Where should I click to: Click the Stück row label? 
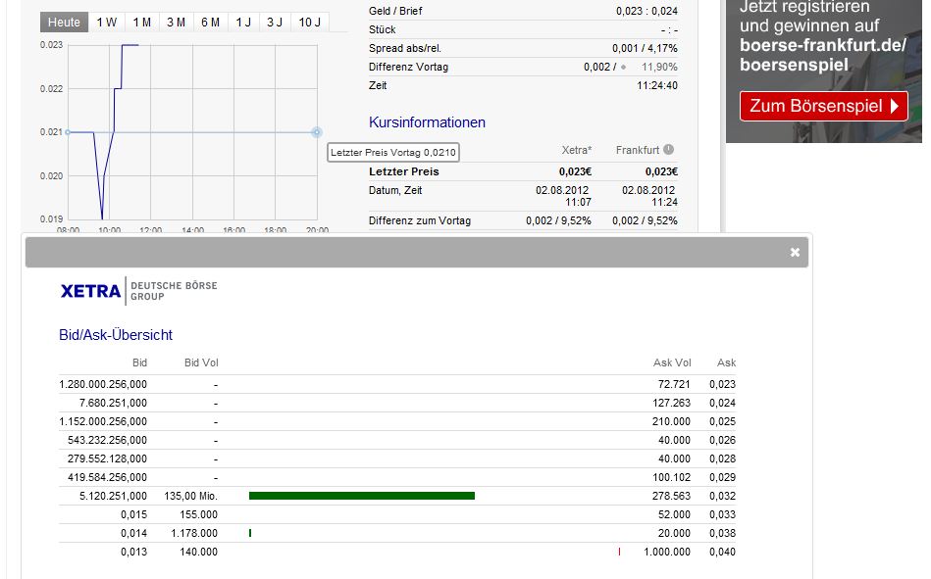pos(383,29)
